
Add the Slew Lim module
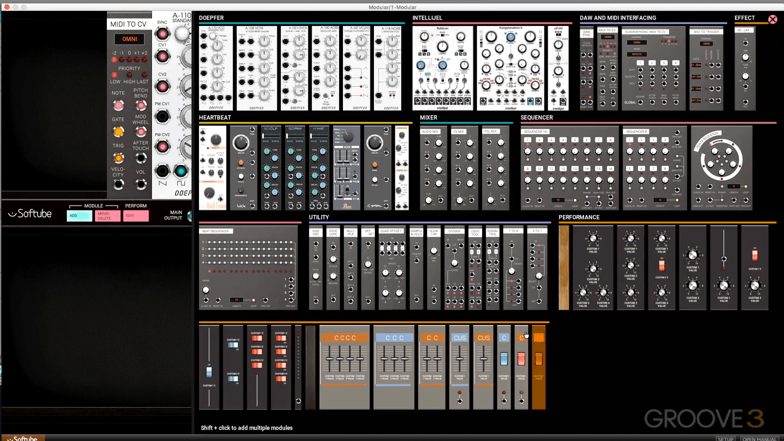(434, 269)
